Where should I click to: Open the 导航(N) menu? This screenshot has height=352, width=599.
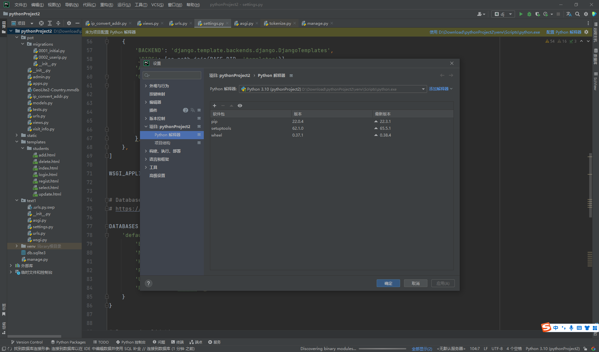(x=72, y=5)
